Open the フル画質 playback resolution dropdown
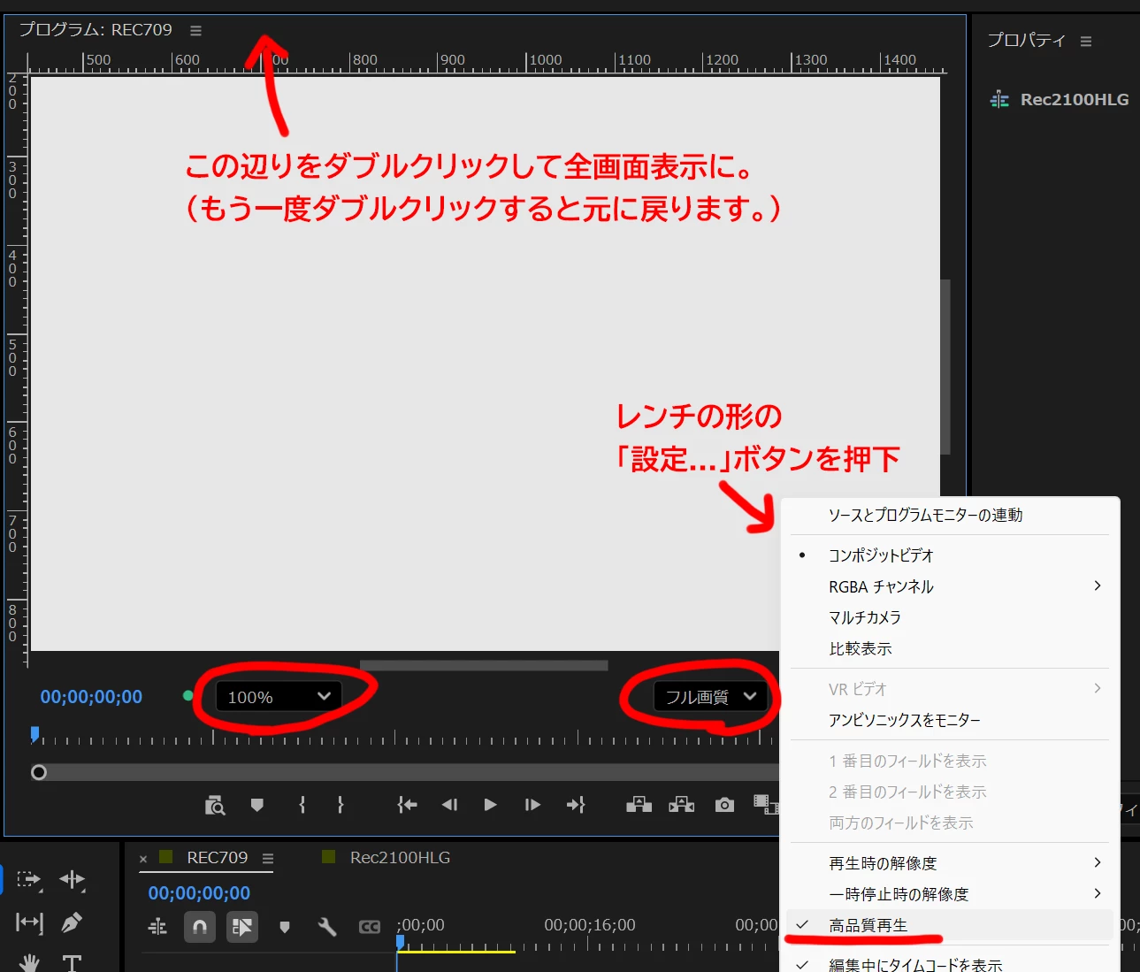The image size is (1140, 972). [x=710, y=697]
